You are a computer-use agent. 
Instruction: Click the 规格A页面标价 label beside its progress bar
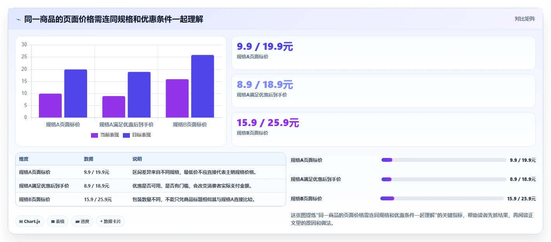(306, 160)
